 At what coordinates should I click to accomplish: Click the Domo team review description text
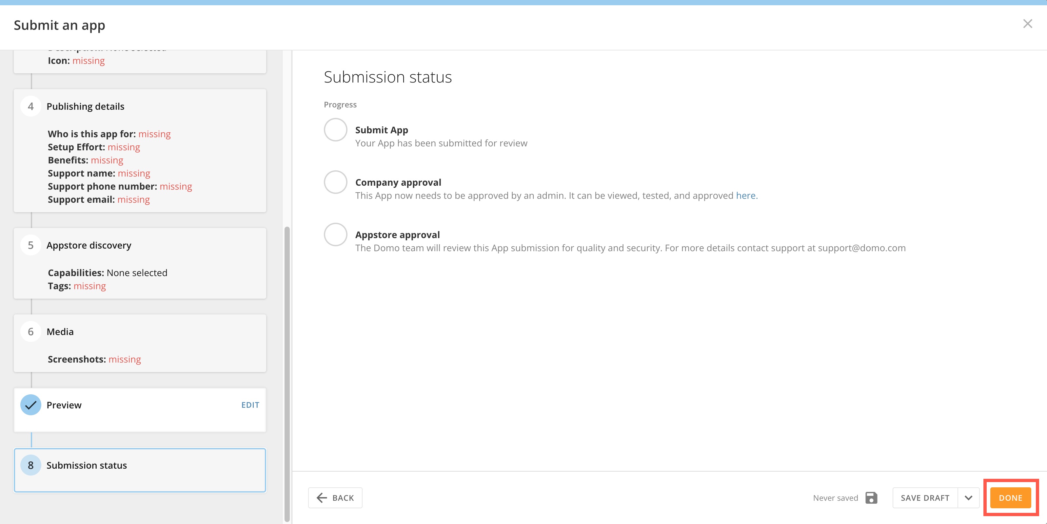630,248
